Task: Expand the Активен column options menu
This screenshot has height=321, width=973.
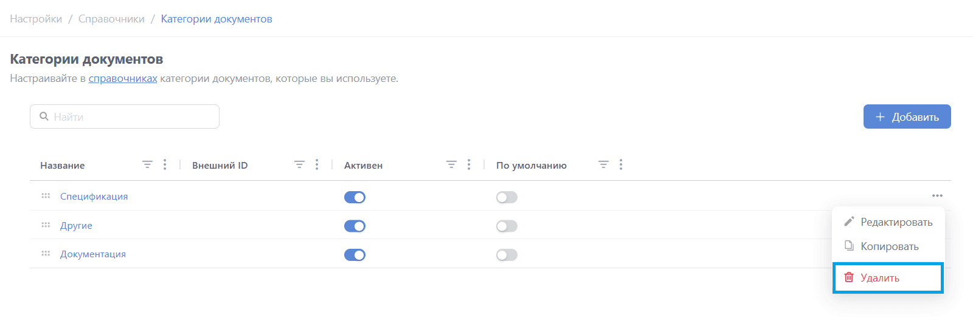Action: tap(469, 164)
